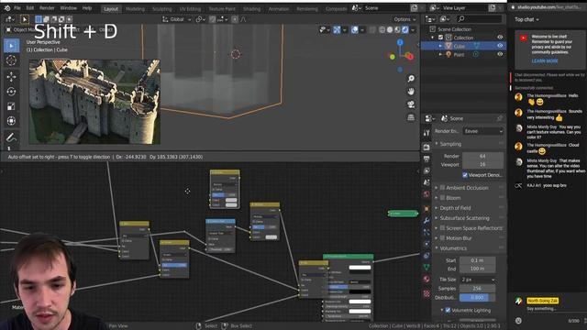The width and height of the screenshot is (587, 330).
Task: Click the LEARN MORE link in chat
Action: point(545,61)
